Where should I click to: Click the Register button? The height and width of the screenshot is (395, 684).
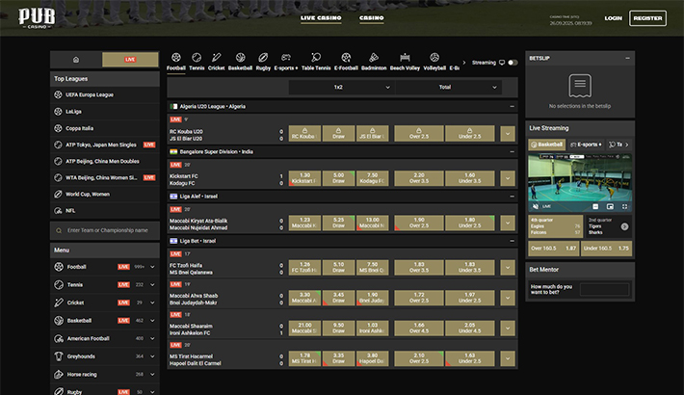click(647, 18)
